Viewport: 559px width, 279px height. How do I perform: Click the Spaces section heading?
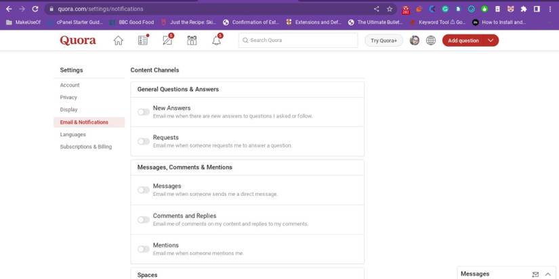coord(147,275)
